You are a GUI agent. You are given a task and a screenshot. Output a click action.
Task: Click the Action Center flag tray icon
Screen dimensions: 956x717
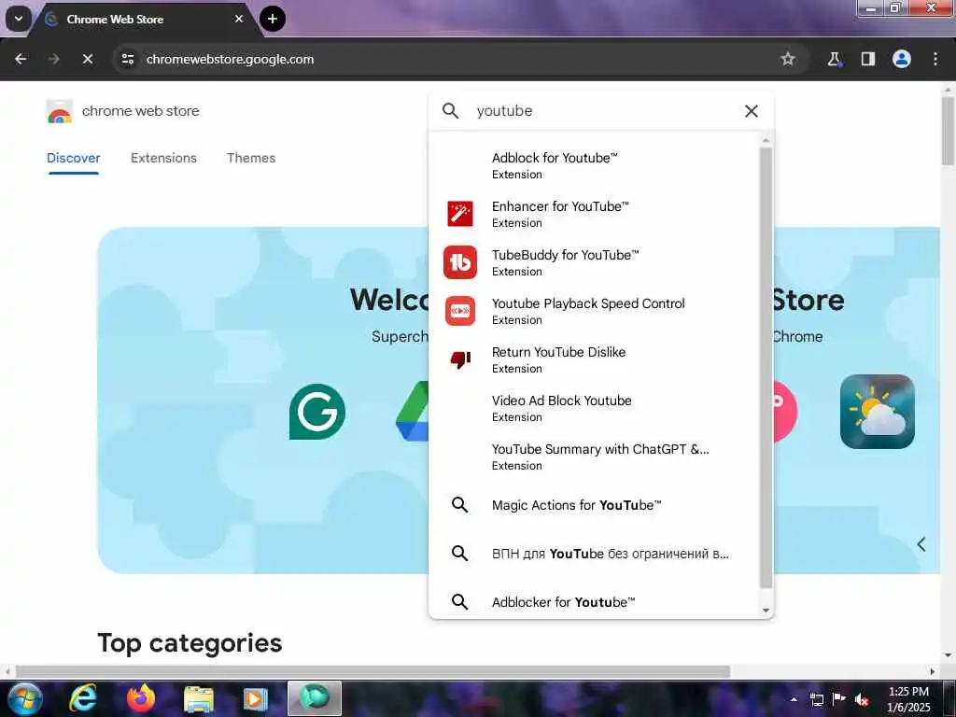(839, 699)
